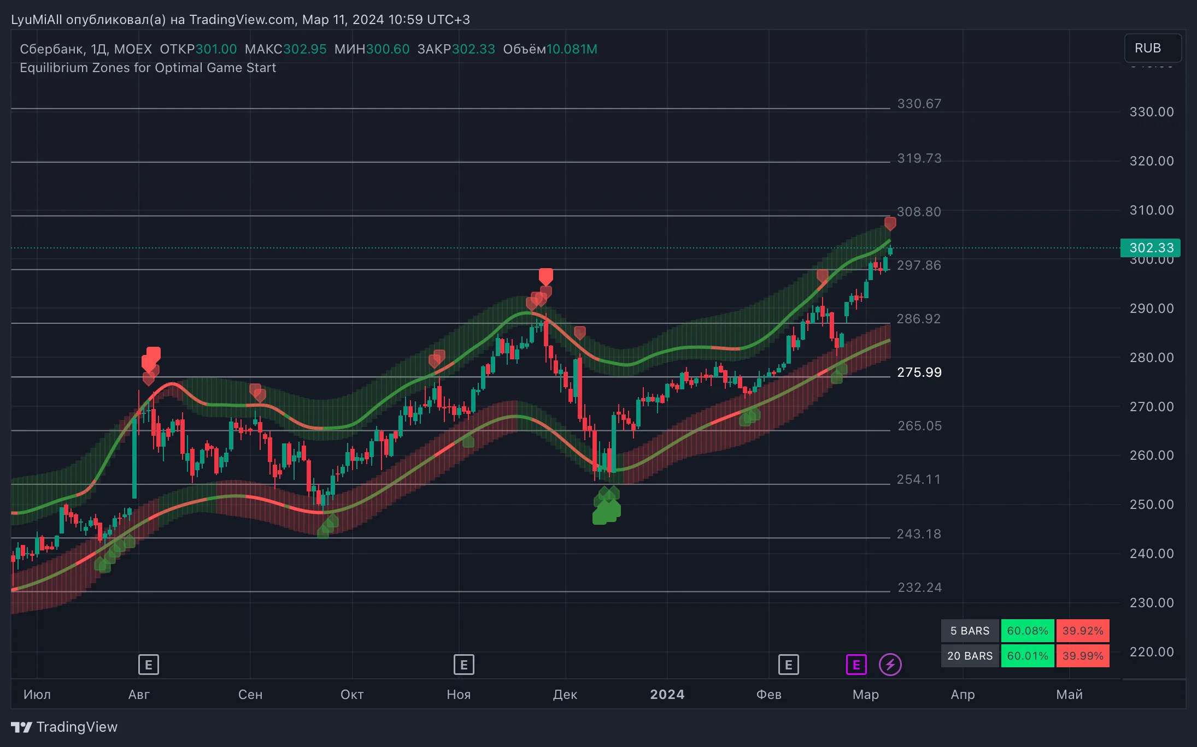The height and width of the screenshot is (747, 1197).
Task: Click the 330.00 price axis tick
Action: [x=1152, y=112]
